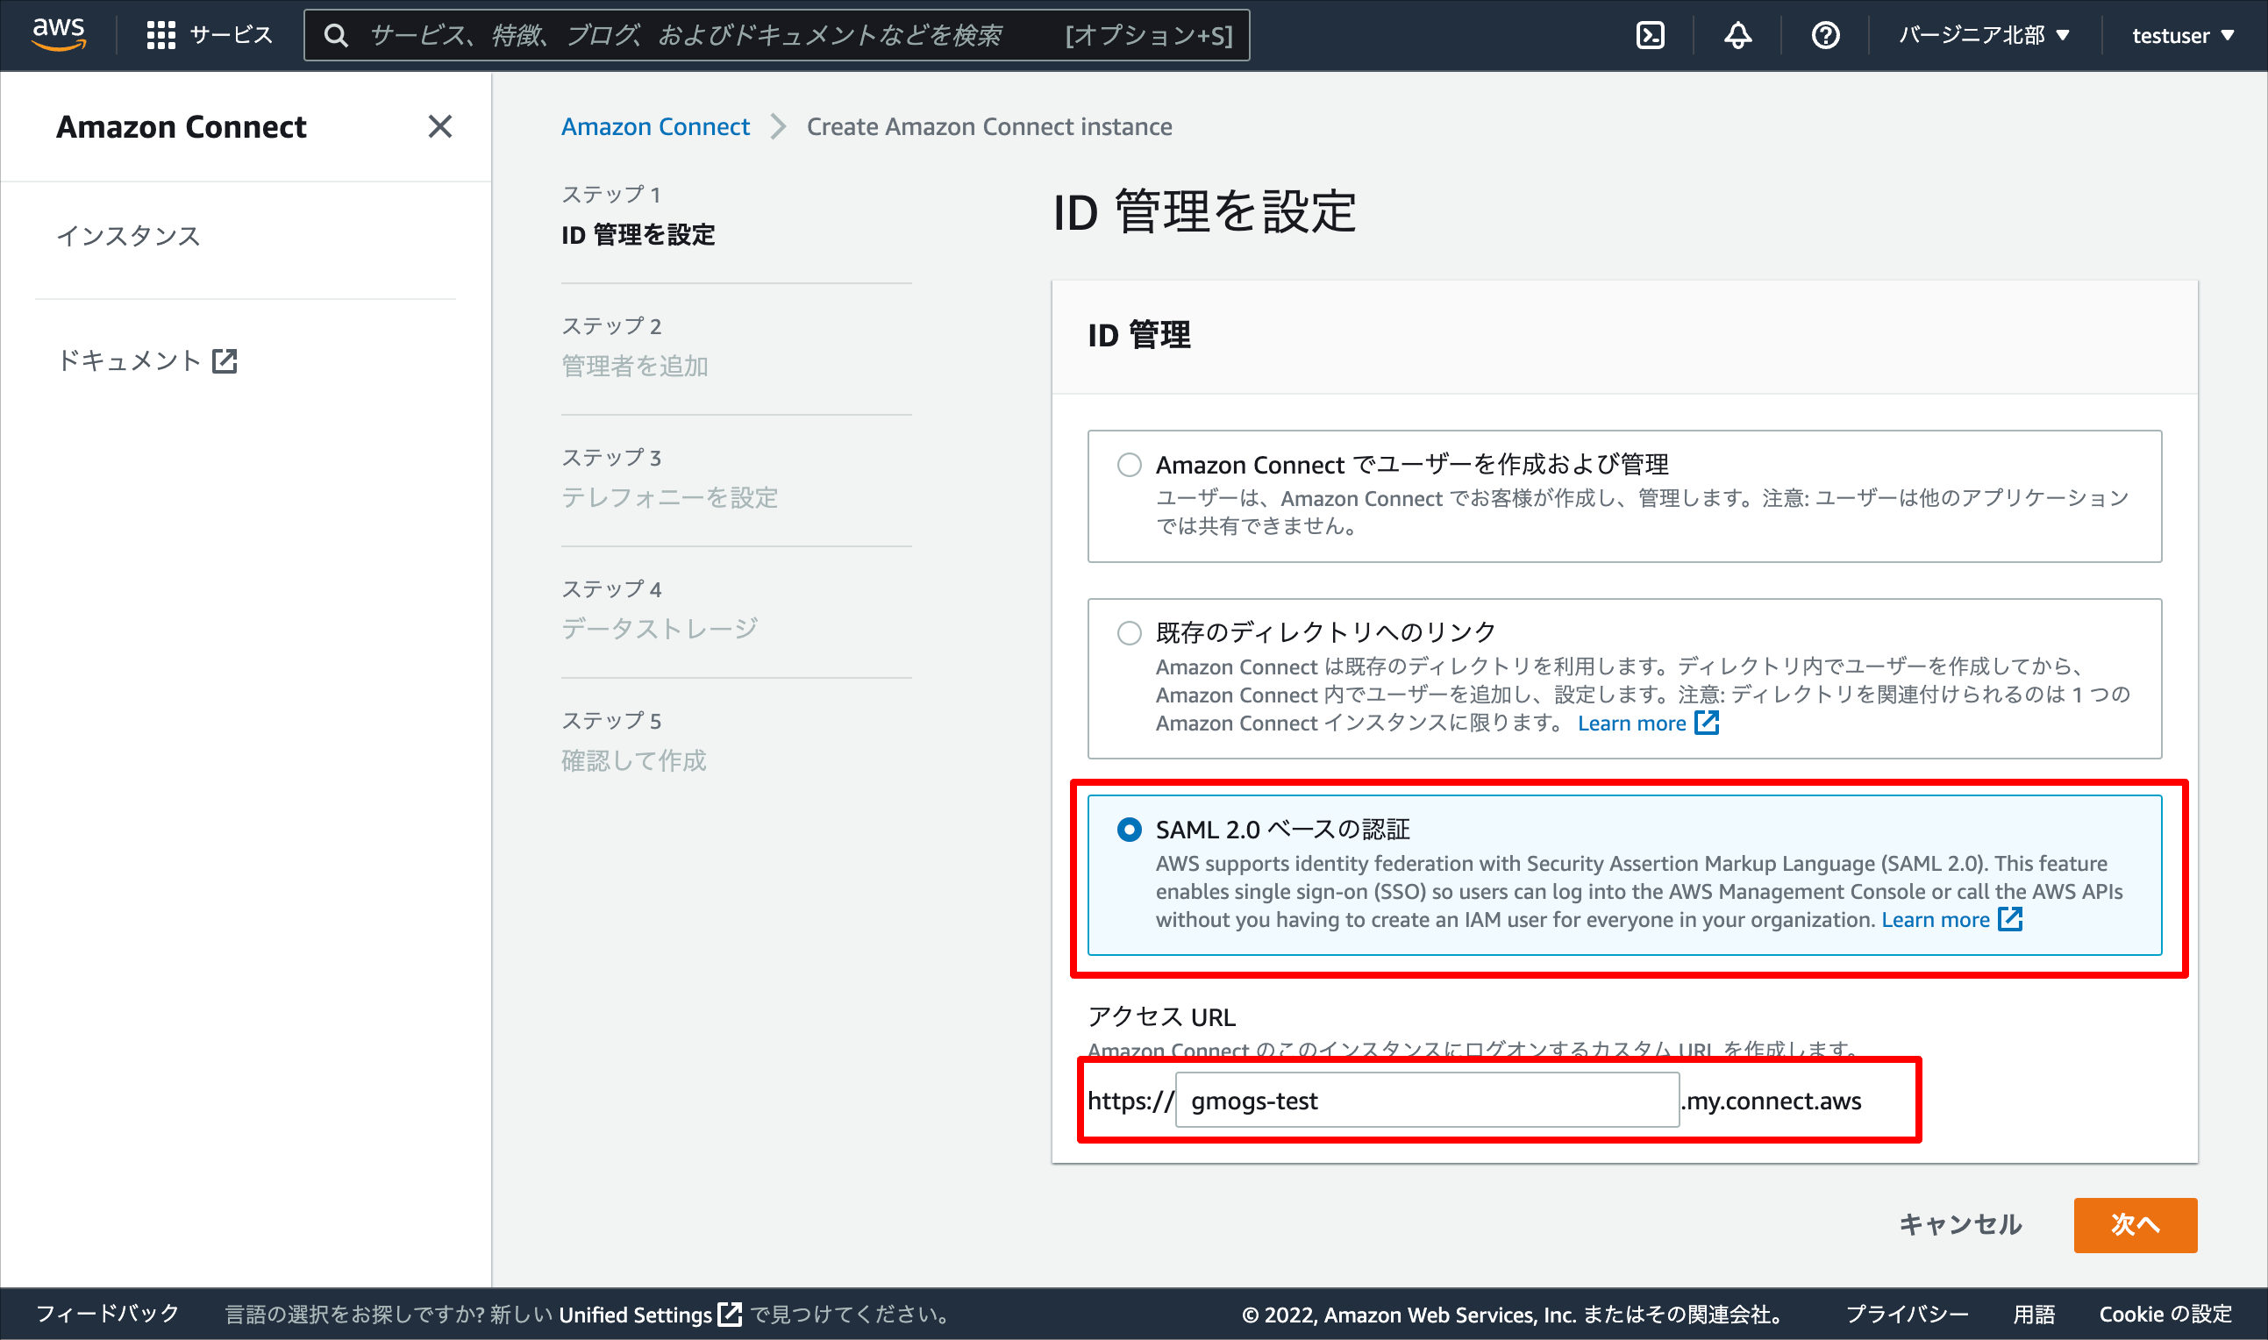Viewport: 2268px width, 1340px height.
Task: Click the AWS logo home icon
Action: [59, 34]
